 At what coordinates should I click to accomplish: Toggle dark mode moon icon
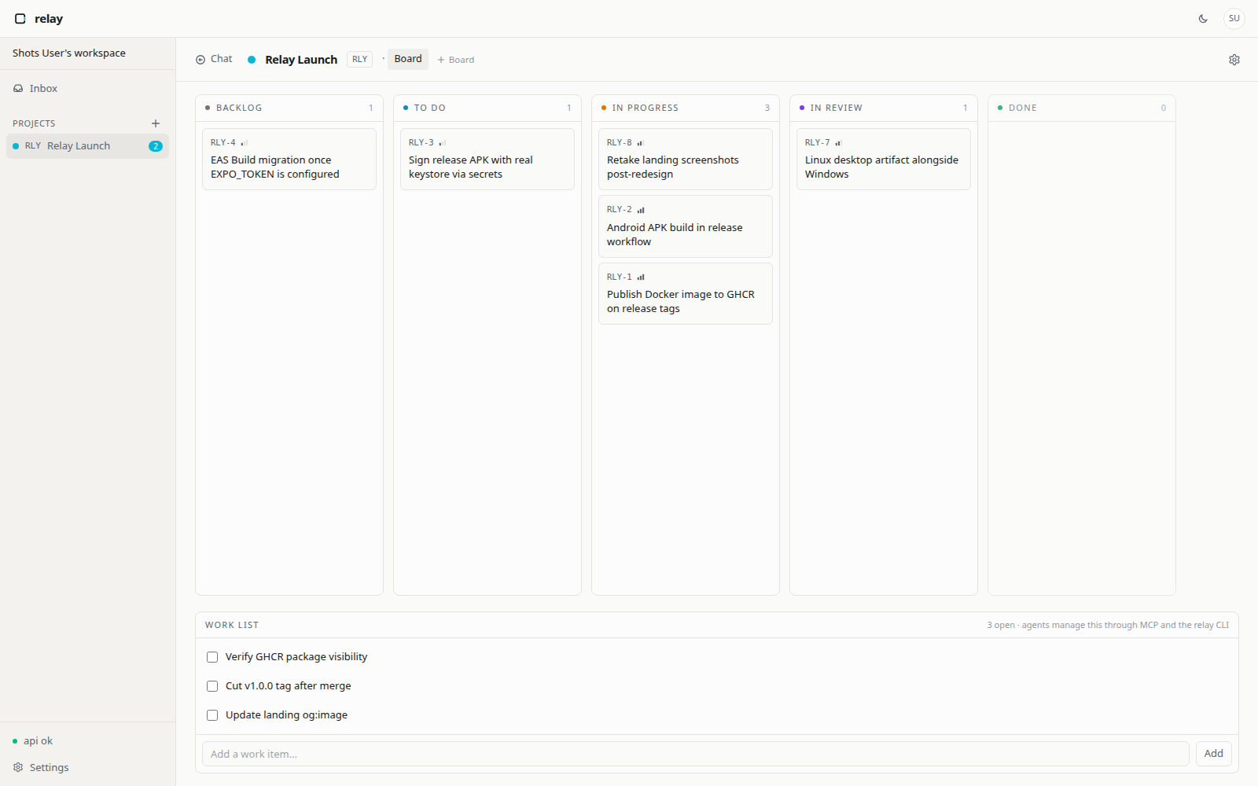(1203, 19)
